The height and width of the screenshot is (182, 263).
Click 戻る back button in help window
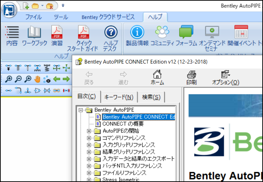point(89,78)
